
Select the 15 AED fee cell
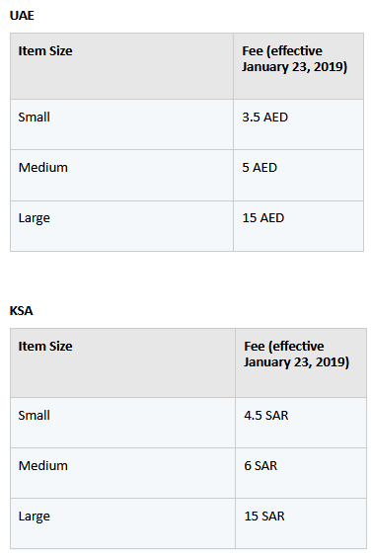click(298, 226)
